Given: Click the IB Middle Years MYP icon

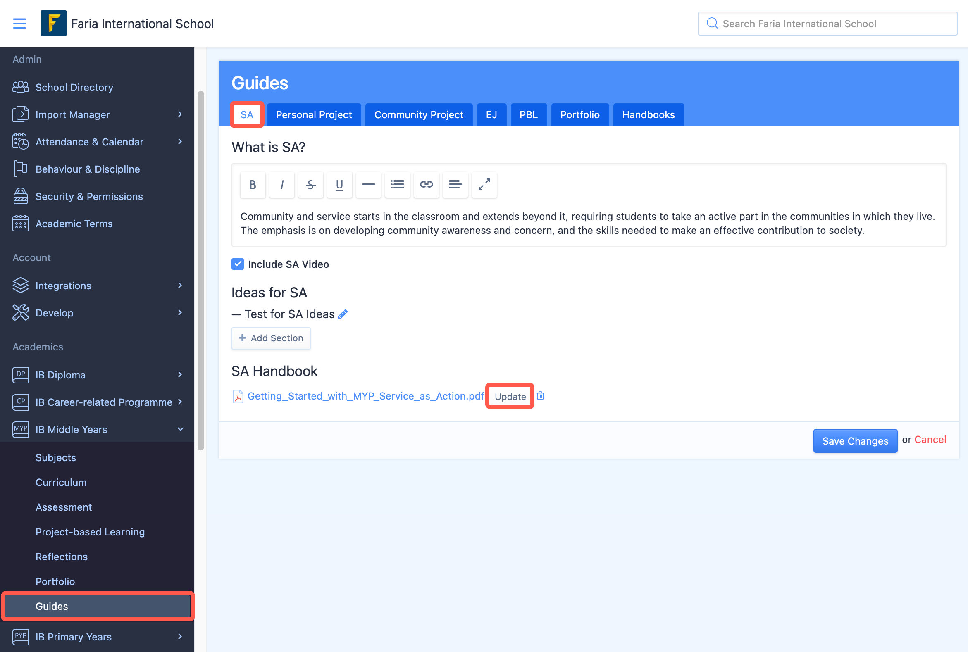Looking at the screenshot, I should (20, 429).
